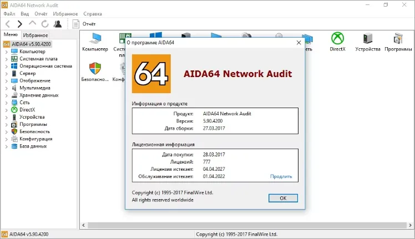This screenshot has width=415, height=239.
Task: Select AIDA64 v5.90.4200 tree root
Action: click(x=31, y=44)
